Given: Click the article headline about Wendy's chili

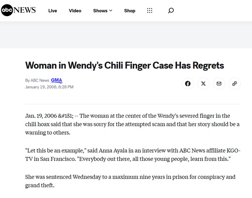Looking at the screenshot, I should [x=125, y=65].
